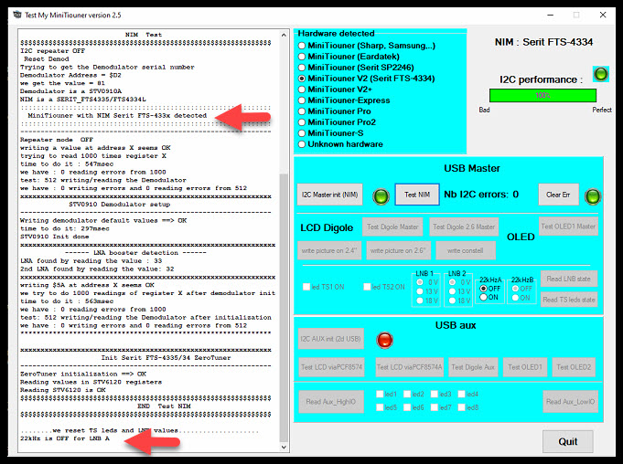623x464 pixels.
Task: Check the led4 checkbox
Action: (462, 394)
